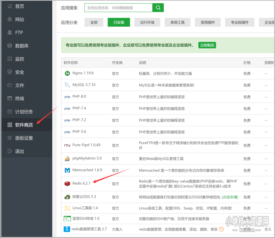Open the Redis 6.2.1 cube icon
The height and width of the screenshot is (238, 275).
pos(67,184)
